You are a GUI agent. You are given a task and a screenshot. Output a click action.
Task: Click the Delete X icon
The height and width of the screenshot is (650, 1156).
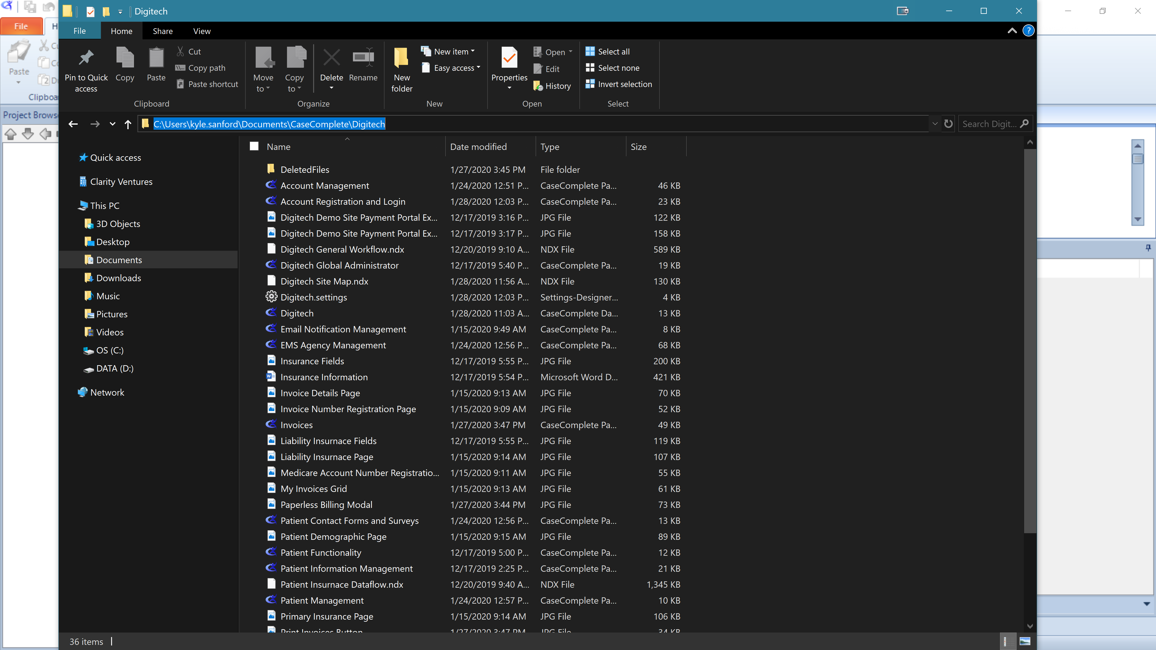332,58
